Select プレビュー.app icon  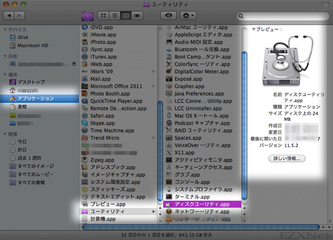[x=85, y=204]
